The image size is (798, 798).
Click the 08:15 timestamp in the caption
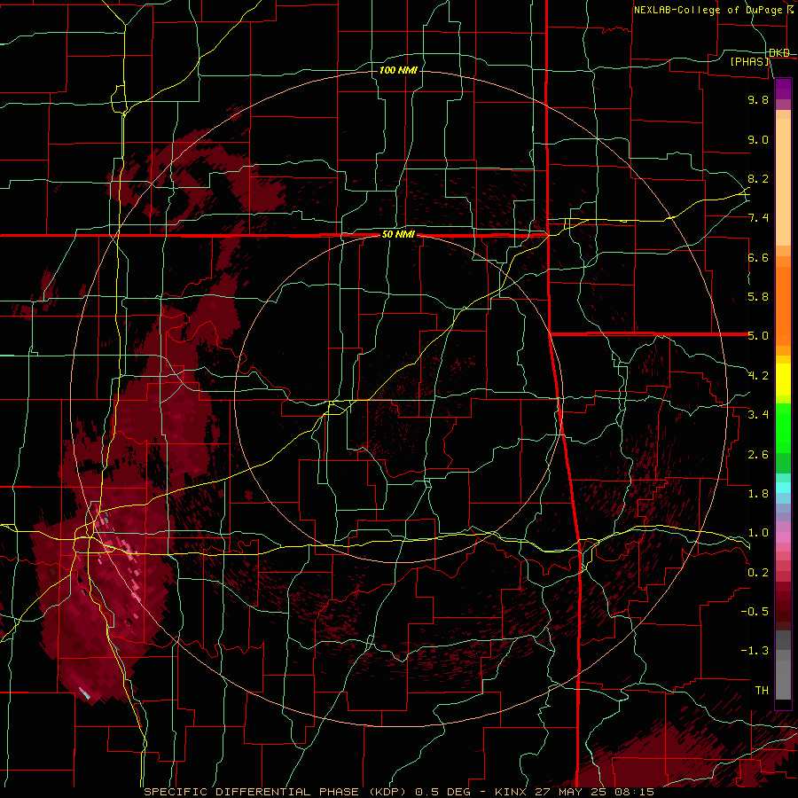(633, 792)
